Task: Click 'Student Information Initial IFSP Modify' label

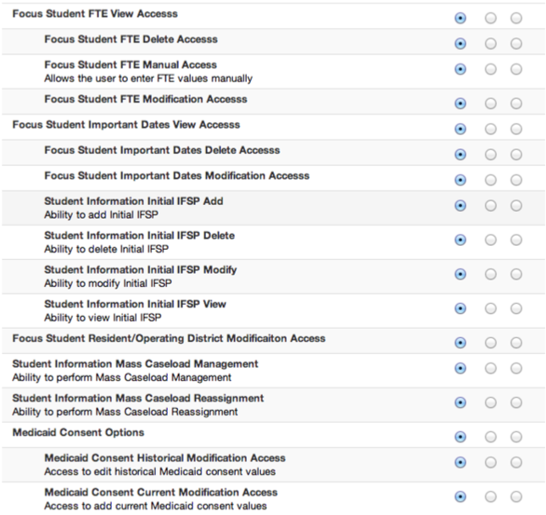Action: 141,270
